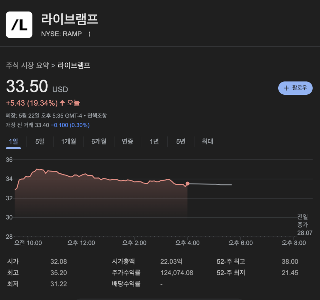Click the 최고 value 35.20
This screenshot has height=300, width=320.
pos(59,273)
